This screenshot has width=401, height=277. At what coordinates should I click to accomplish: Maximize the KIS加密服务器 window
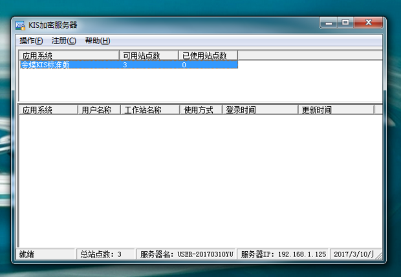pyautogui.click(x=345, y=23)
